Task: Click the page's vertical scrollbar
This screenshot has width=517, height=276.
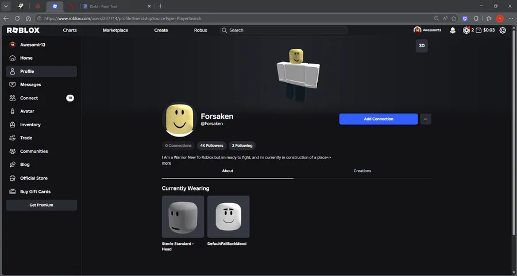Action: (514, 133)
